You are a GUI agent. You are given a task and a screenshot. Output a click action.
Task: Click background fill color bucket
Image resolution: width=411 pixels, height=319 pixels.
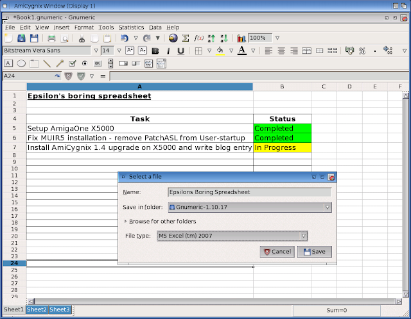click(x=220, y=51)
